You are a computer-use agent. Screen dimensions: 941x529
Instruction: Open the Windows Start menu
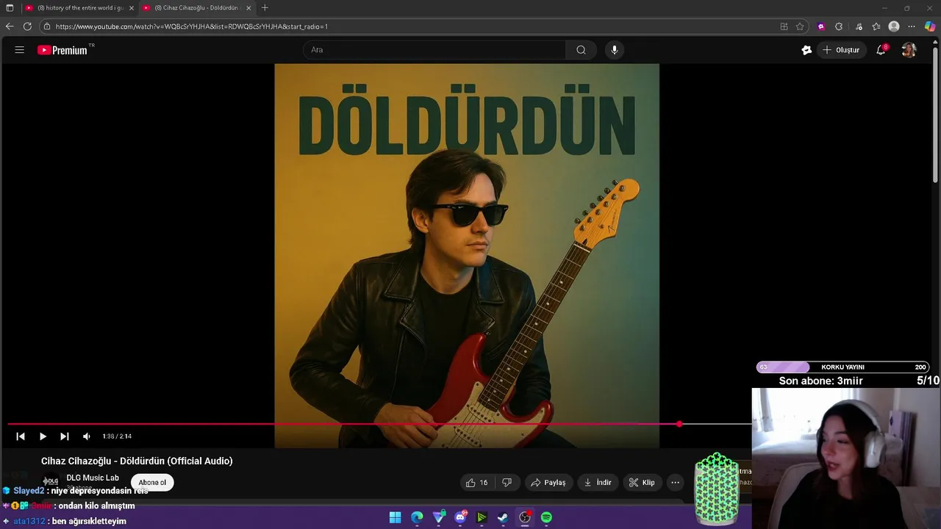[x=395, y=517]
